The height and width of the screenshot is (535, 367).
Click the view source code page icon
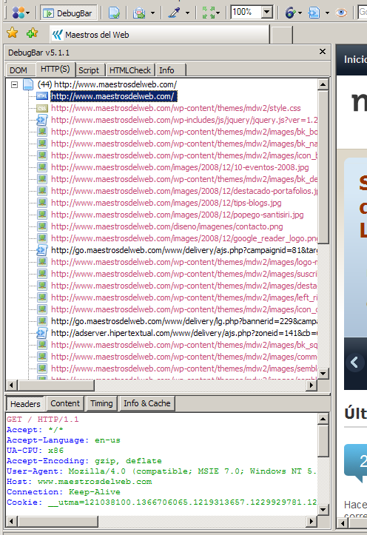pos(314,13)
